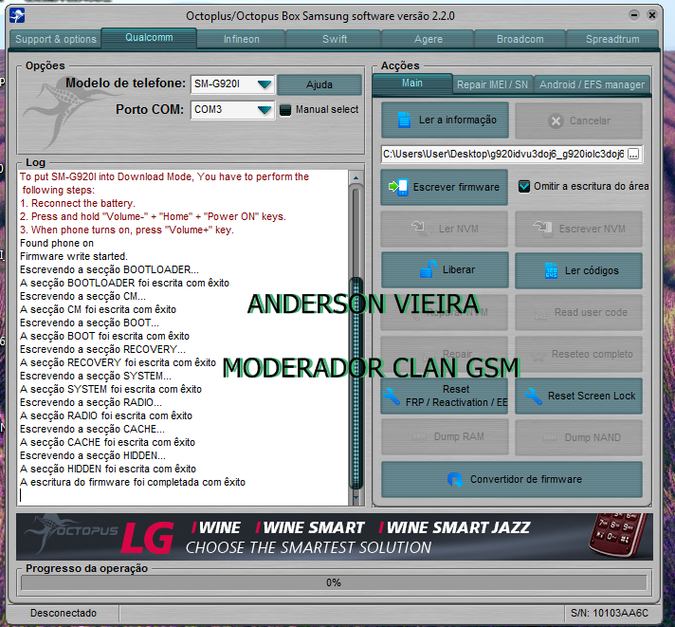Click the blue arrow icon on Convertidor de firmware
Image resolution: width=675 pixels, height=627 pixels.
(x=455, y=479)
